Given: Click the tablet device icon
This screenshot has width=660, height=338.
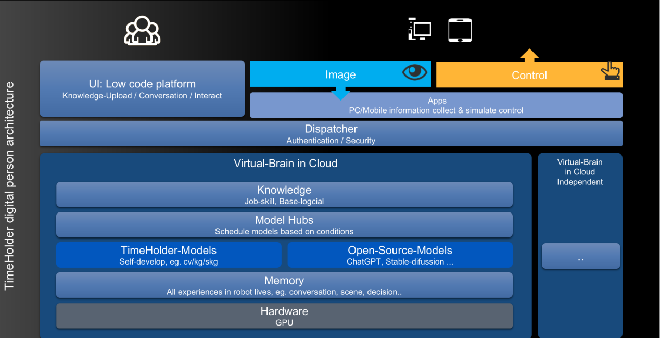Looking at the screenshot, I should coord(460,30).
